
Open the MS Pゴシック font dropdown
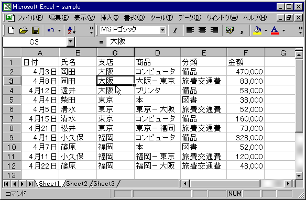(162, 30)
